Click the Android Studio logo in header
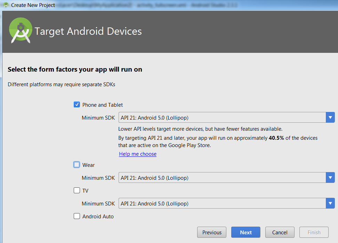This screenshot has width=338, height=243. [21, 30]
